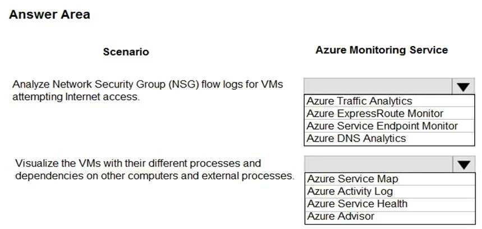Open the second dropdown arrow beside the dependencies scenario
This screenshot has width=482, height=229.
tap(463, 164)
